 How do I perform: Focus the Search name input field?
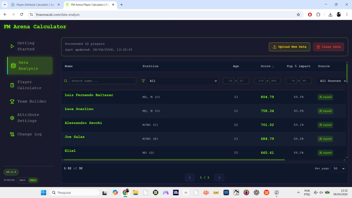tap(102, 81)
